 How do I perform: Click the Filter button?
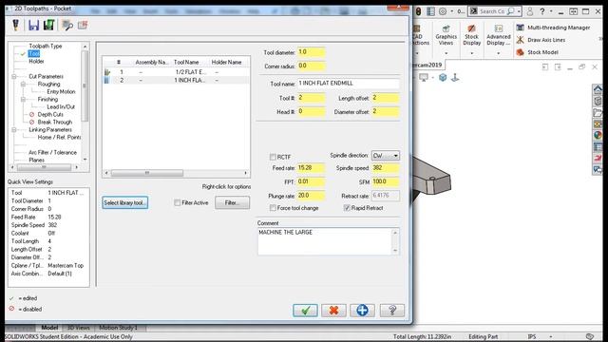(232, 202)
